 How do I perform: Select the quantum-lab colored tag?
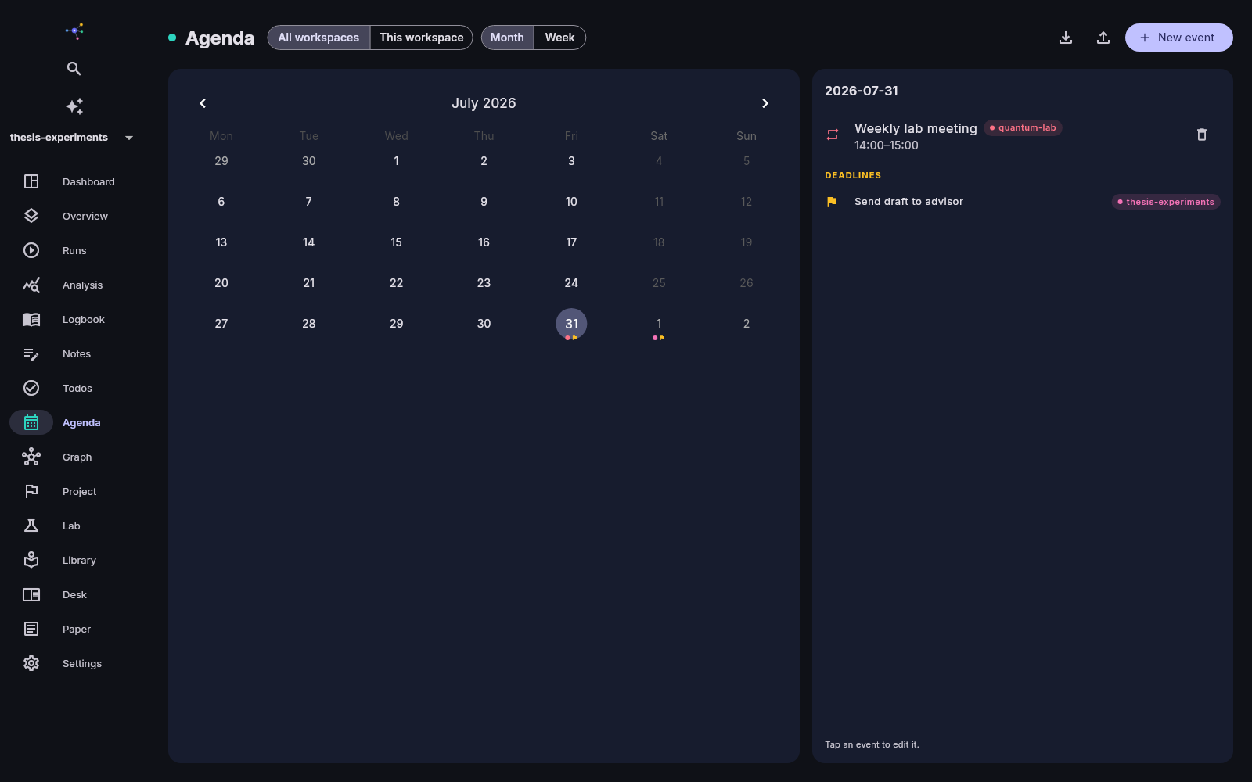click(x=1023, y=127)
